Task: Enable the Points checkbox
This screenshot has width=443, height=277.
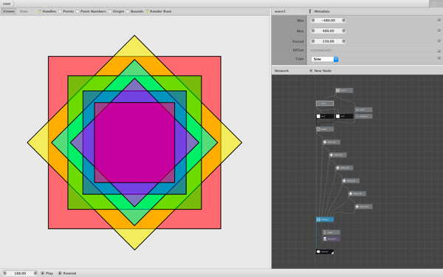Action: click(60, 11)
